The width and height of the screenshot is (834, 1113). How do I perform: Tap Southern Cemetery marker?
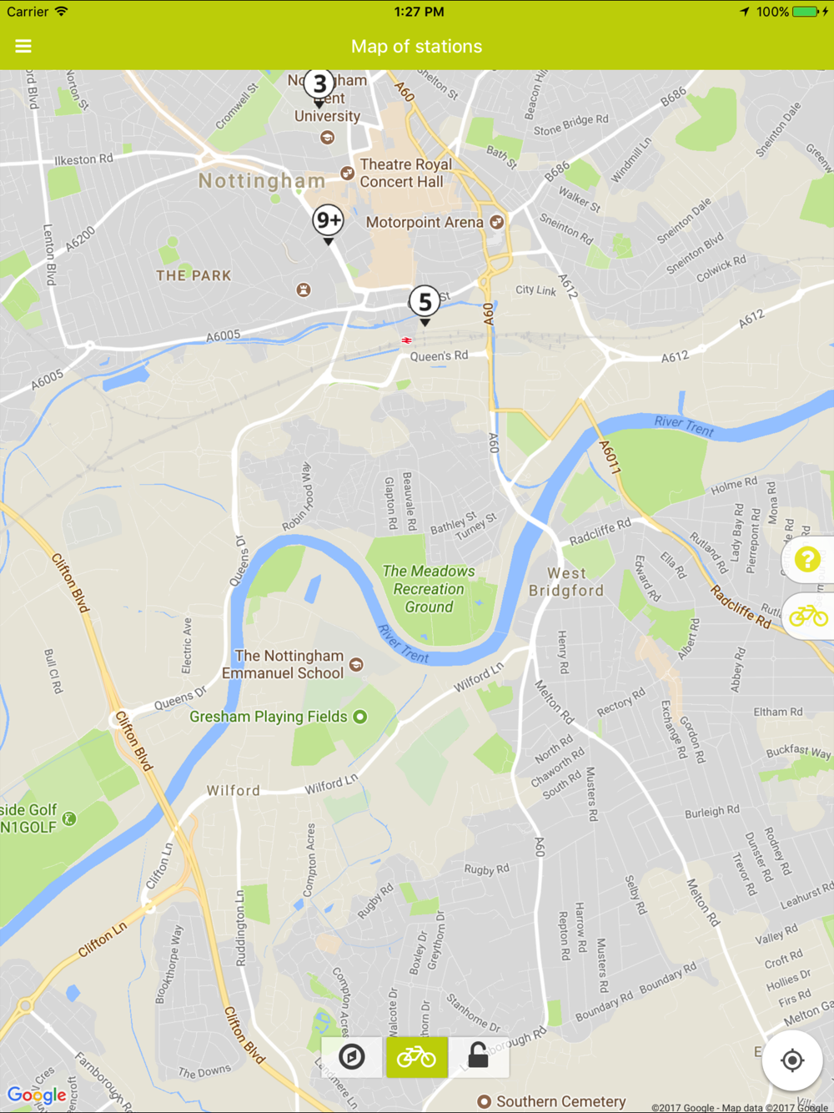point(484,1101)
